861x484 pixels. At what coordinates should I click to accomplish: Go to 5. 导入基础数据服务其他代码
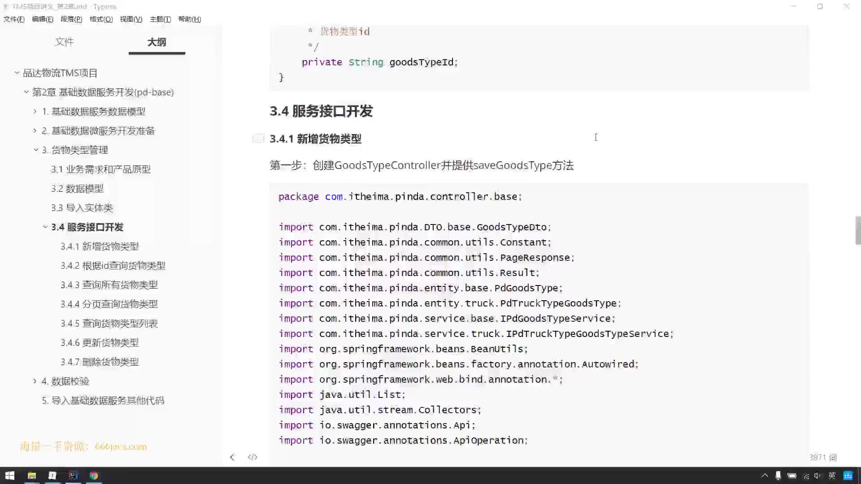tap(103, 401)
